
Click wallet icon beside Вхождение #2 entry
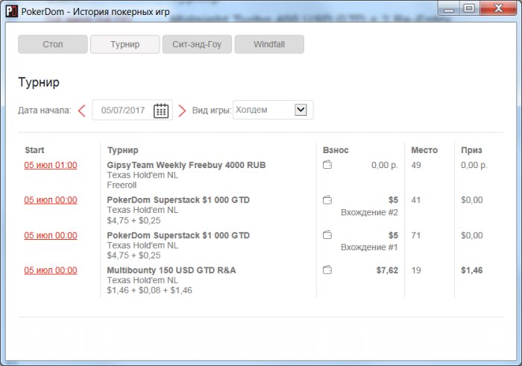tap(327, 200)
